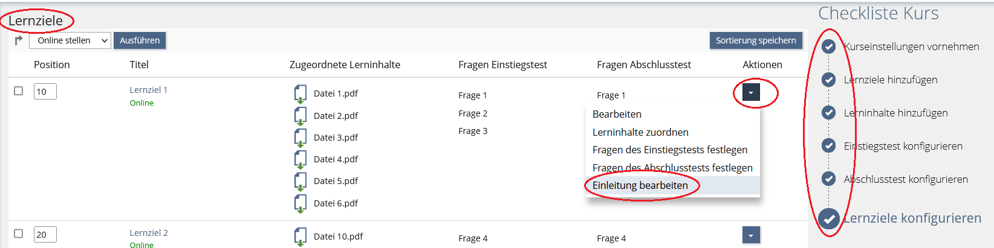Click the PDF icon for Datei 1.pdf
The image size is (994, 248).
pyautogui.click(x=300, y=94)
